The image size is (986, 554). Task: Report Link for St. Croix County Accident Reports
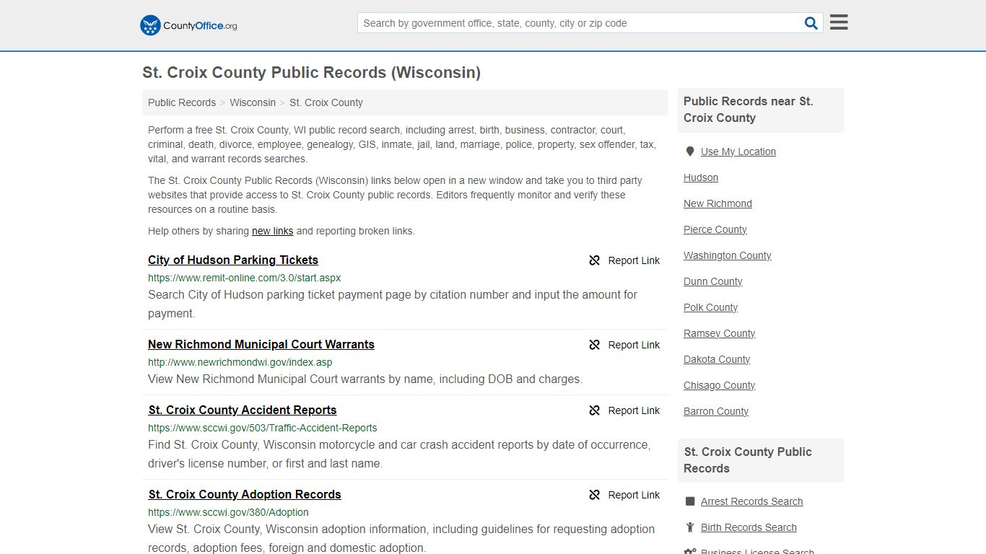click(634, 410)
